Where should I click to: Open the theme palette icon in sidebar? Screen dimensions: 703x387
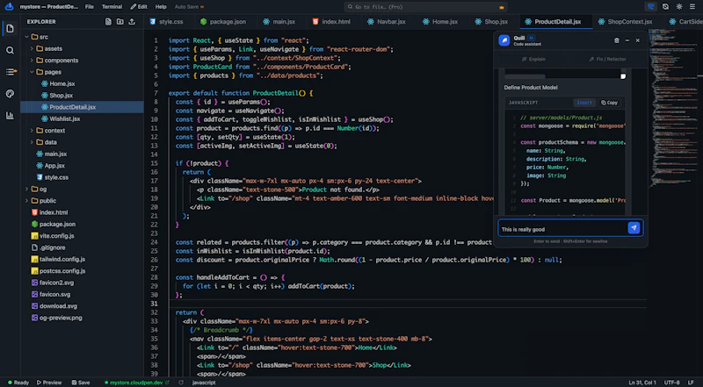10,94
